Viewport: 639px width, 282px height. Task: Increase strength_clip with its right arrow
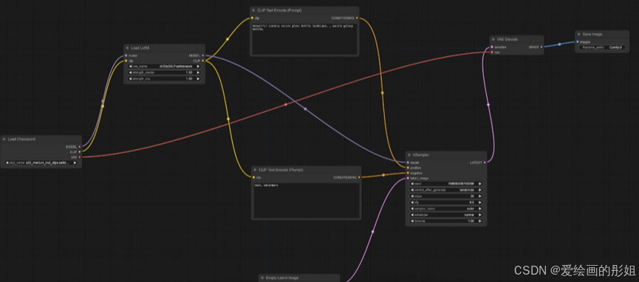click(199, 78)
